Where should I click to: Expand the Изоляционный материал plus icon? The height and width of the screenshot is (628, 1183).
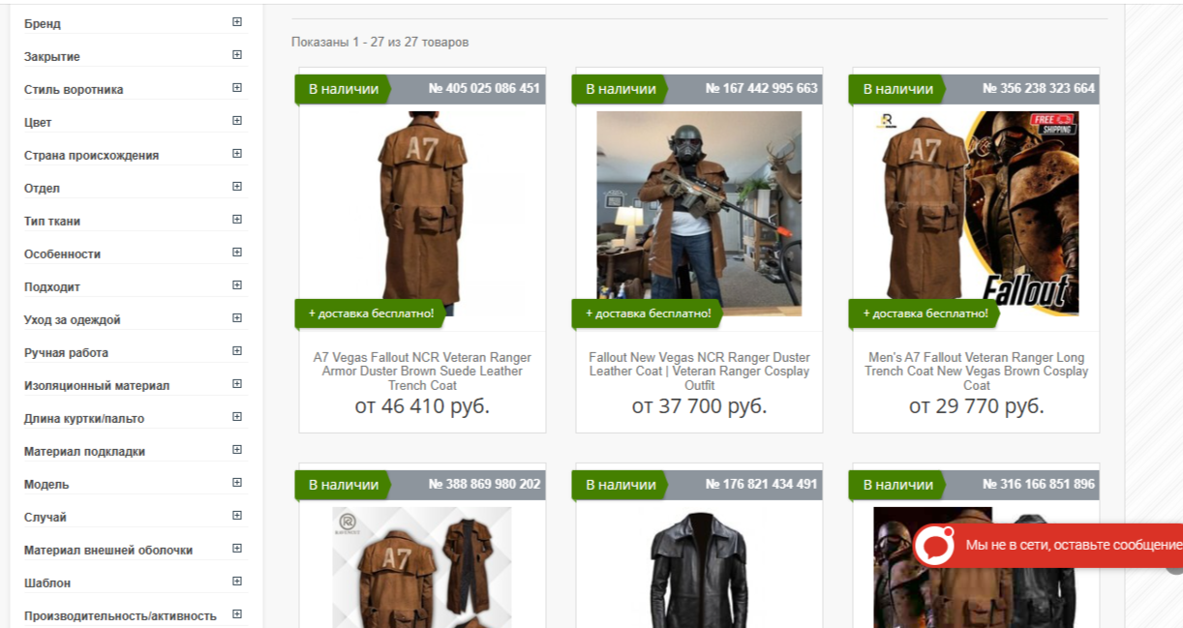pyautogui.click(x=237, y=383)
